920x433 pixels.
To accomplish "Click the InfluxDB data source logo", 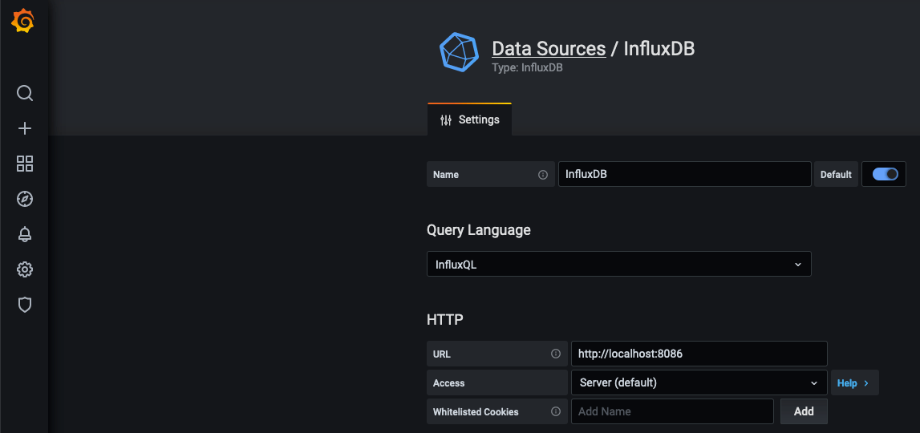I will click(460, 52).
